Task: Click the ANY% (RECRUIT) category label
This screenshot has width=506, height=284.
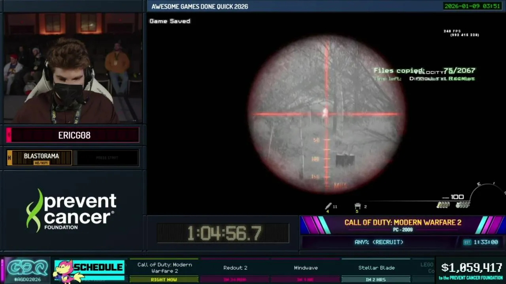Action: [x=379, y=242]
